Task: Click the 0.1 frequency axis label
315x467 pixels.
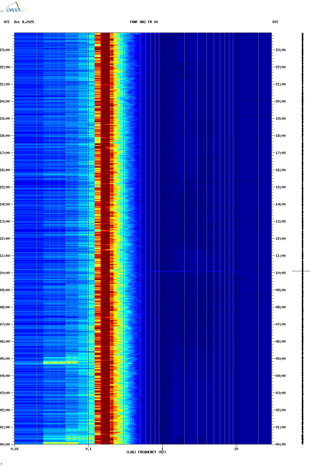Action: [x=89, y=449]
